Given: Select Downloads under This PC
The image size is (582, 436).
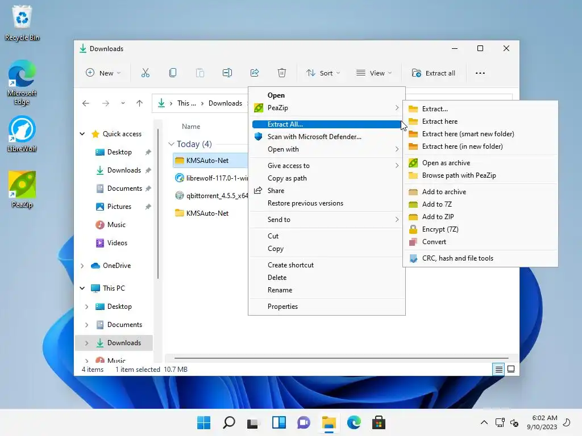Looking at the screenshot, I should [x=114, y=343].
